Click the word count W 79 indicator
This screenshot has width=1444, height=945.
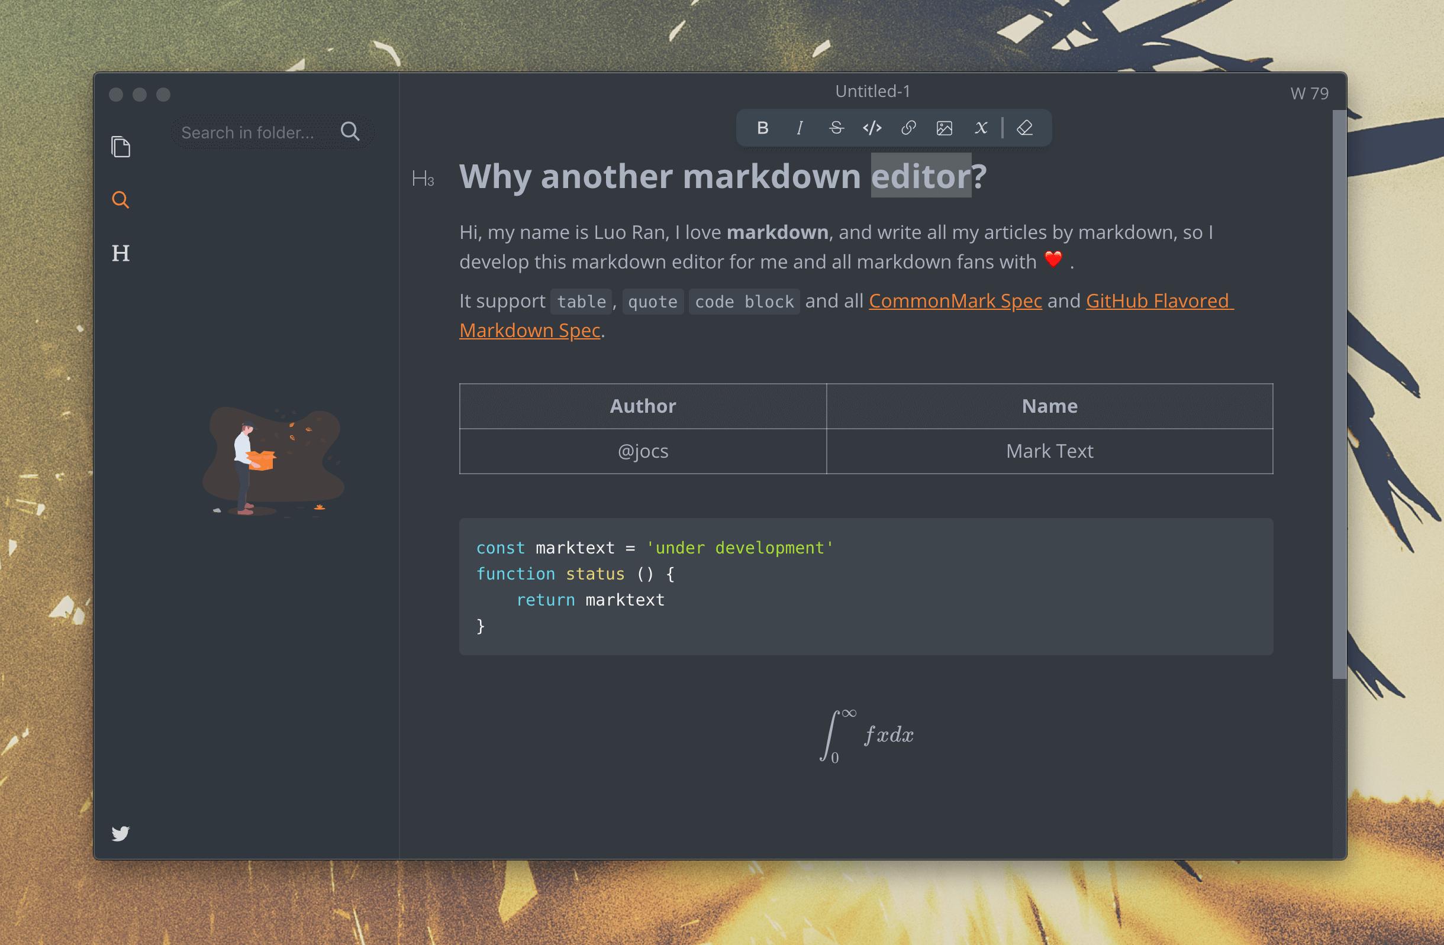[1307, 93]
